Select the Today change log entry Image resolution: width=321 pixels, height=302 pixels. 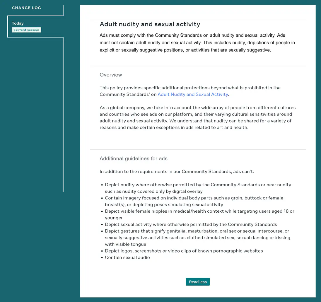click(18, 23)
